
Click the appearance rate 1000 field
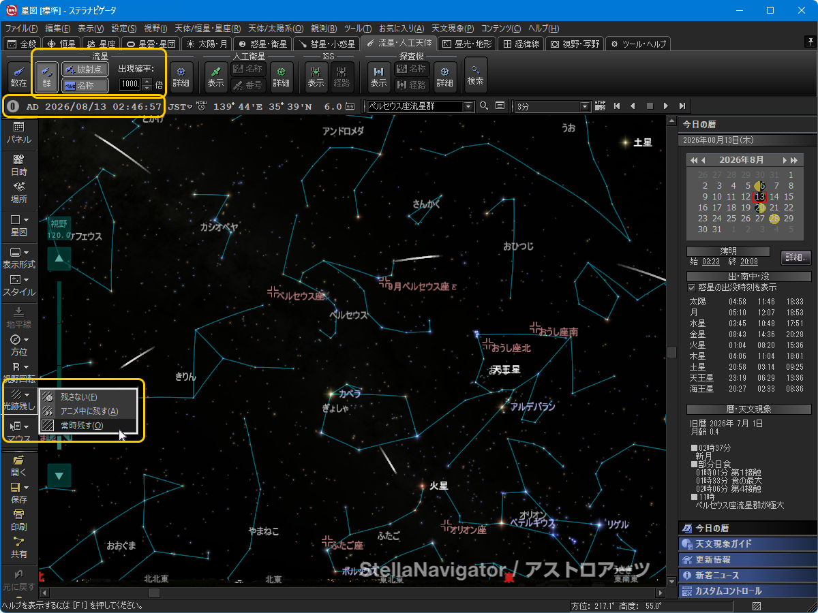click(x=130, y=84)
